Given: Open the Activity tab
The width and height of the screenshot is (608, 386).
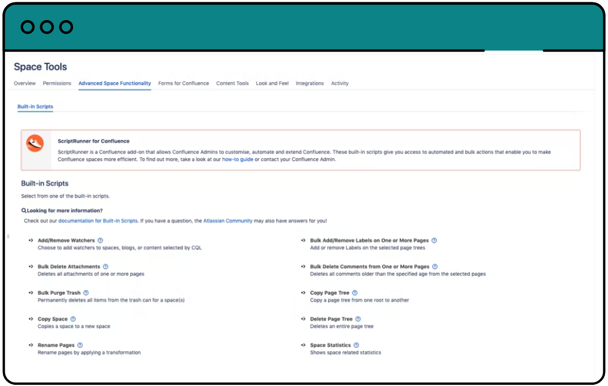Looking at the screenshot, I should (x=340, y=83).
